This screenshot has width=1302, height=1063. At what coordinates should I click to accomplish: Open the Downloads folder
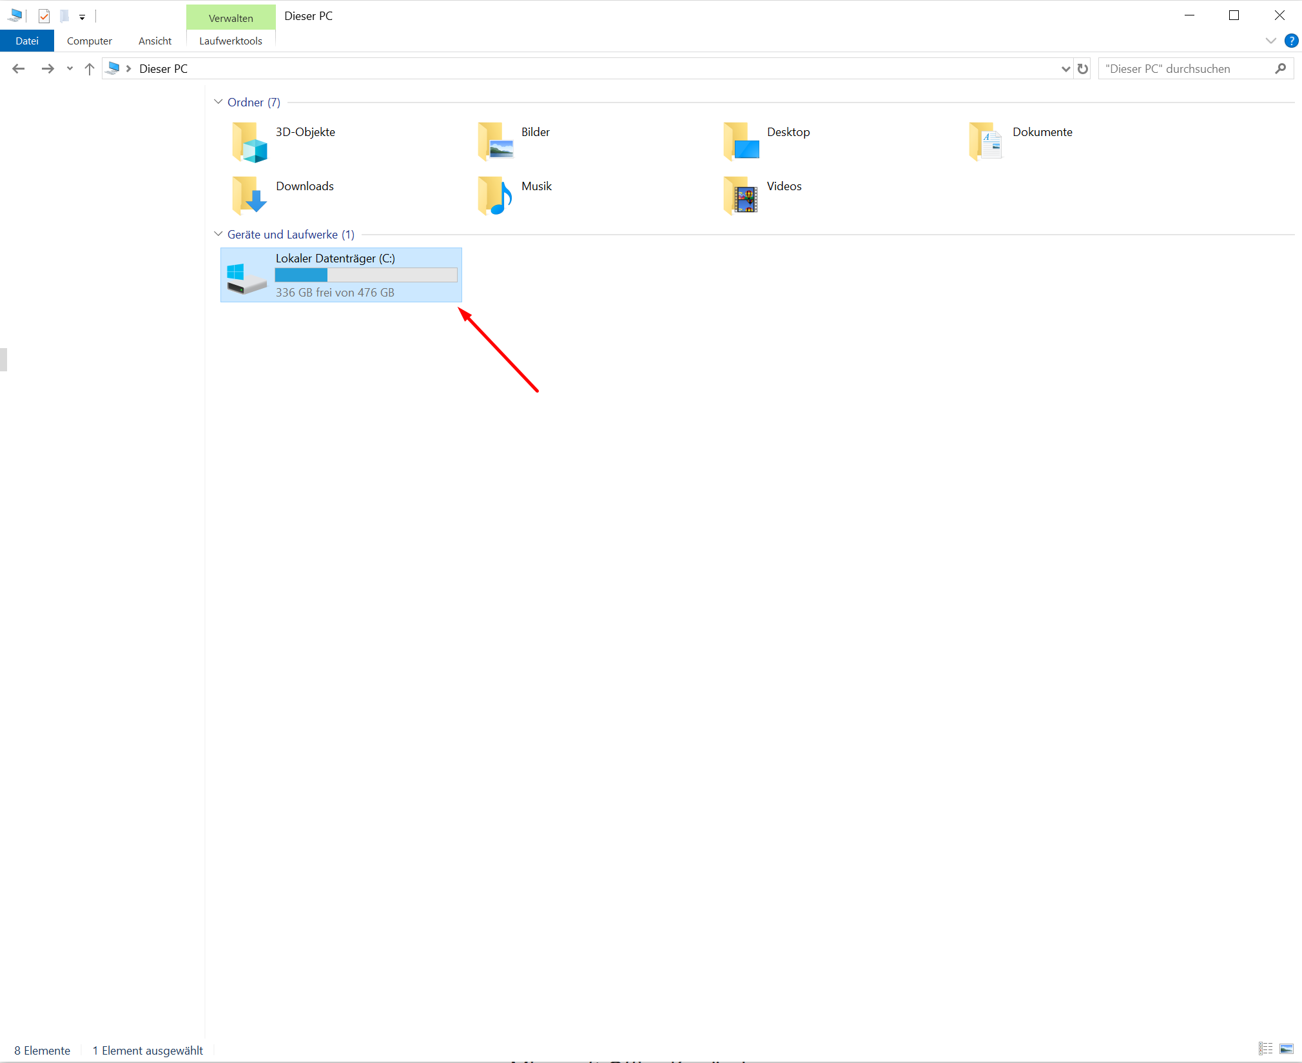[304, 186]
